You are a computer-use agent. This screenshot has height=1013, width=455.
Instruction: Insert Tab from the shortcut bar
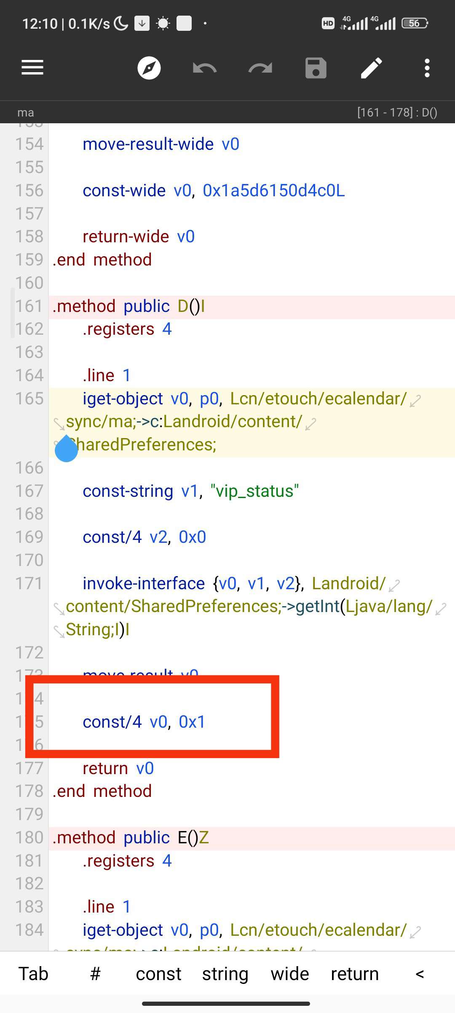point(33,974)
